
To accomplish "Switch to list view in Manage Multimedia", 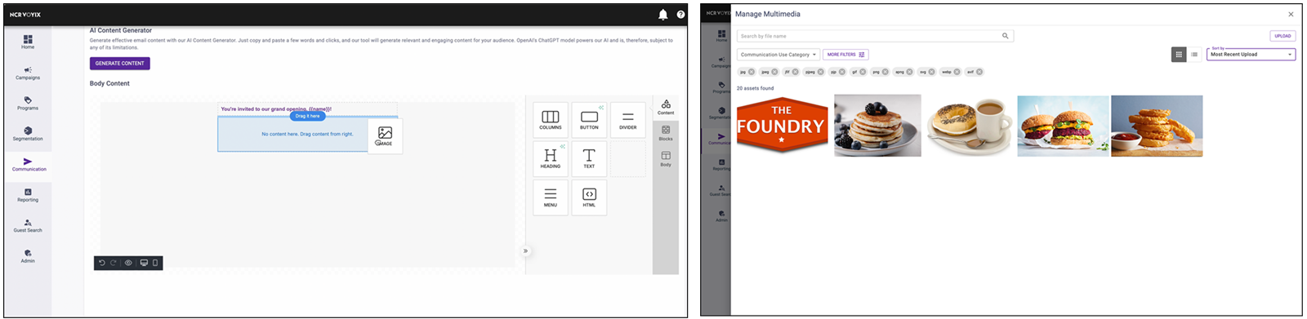I will click(1194, 55).
